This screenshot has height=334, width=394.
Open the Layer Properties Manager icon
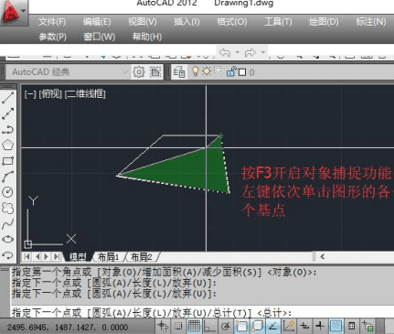179,72
